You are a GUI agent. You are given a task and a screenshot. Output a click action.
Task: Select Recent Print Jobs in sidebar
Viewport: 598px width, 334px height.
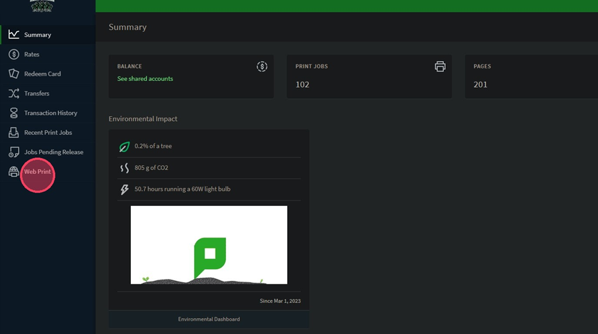[48, 132]
